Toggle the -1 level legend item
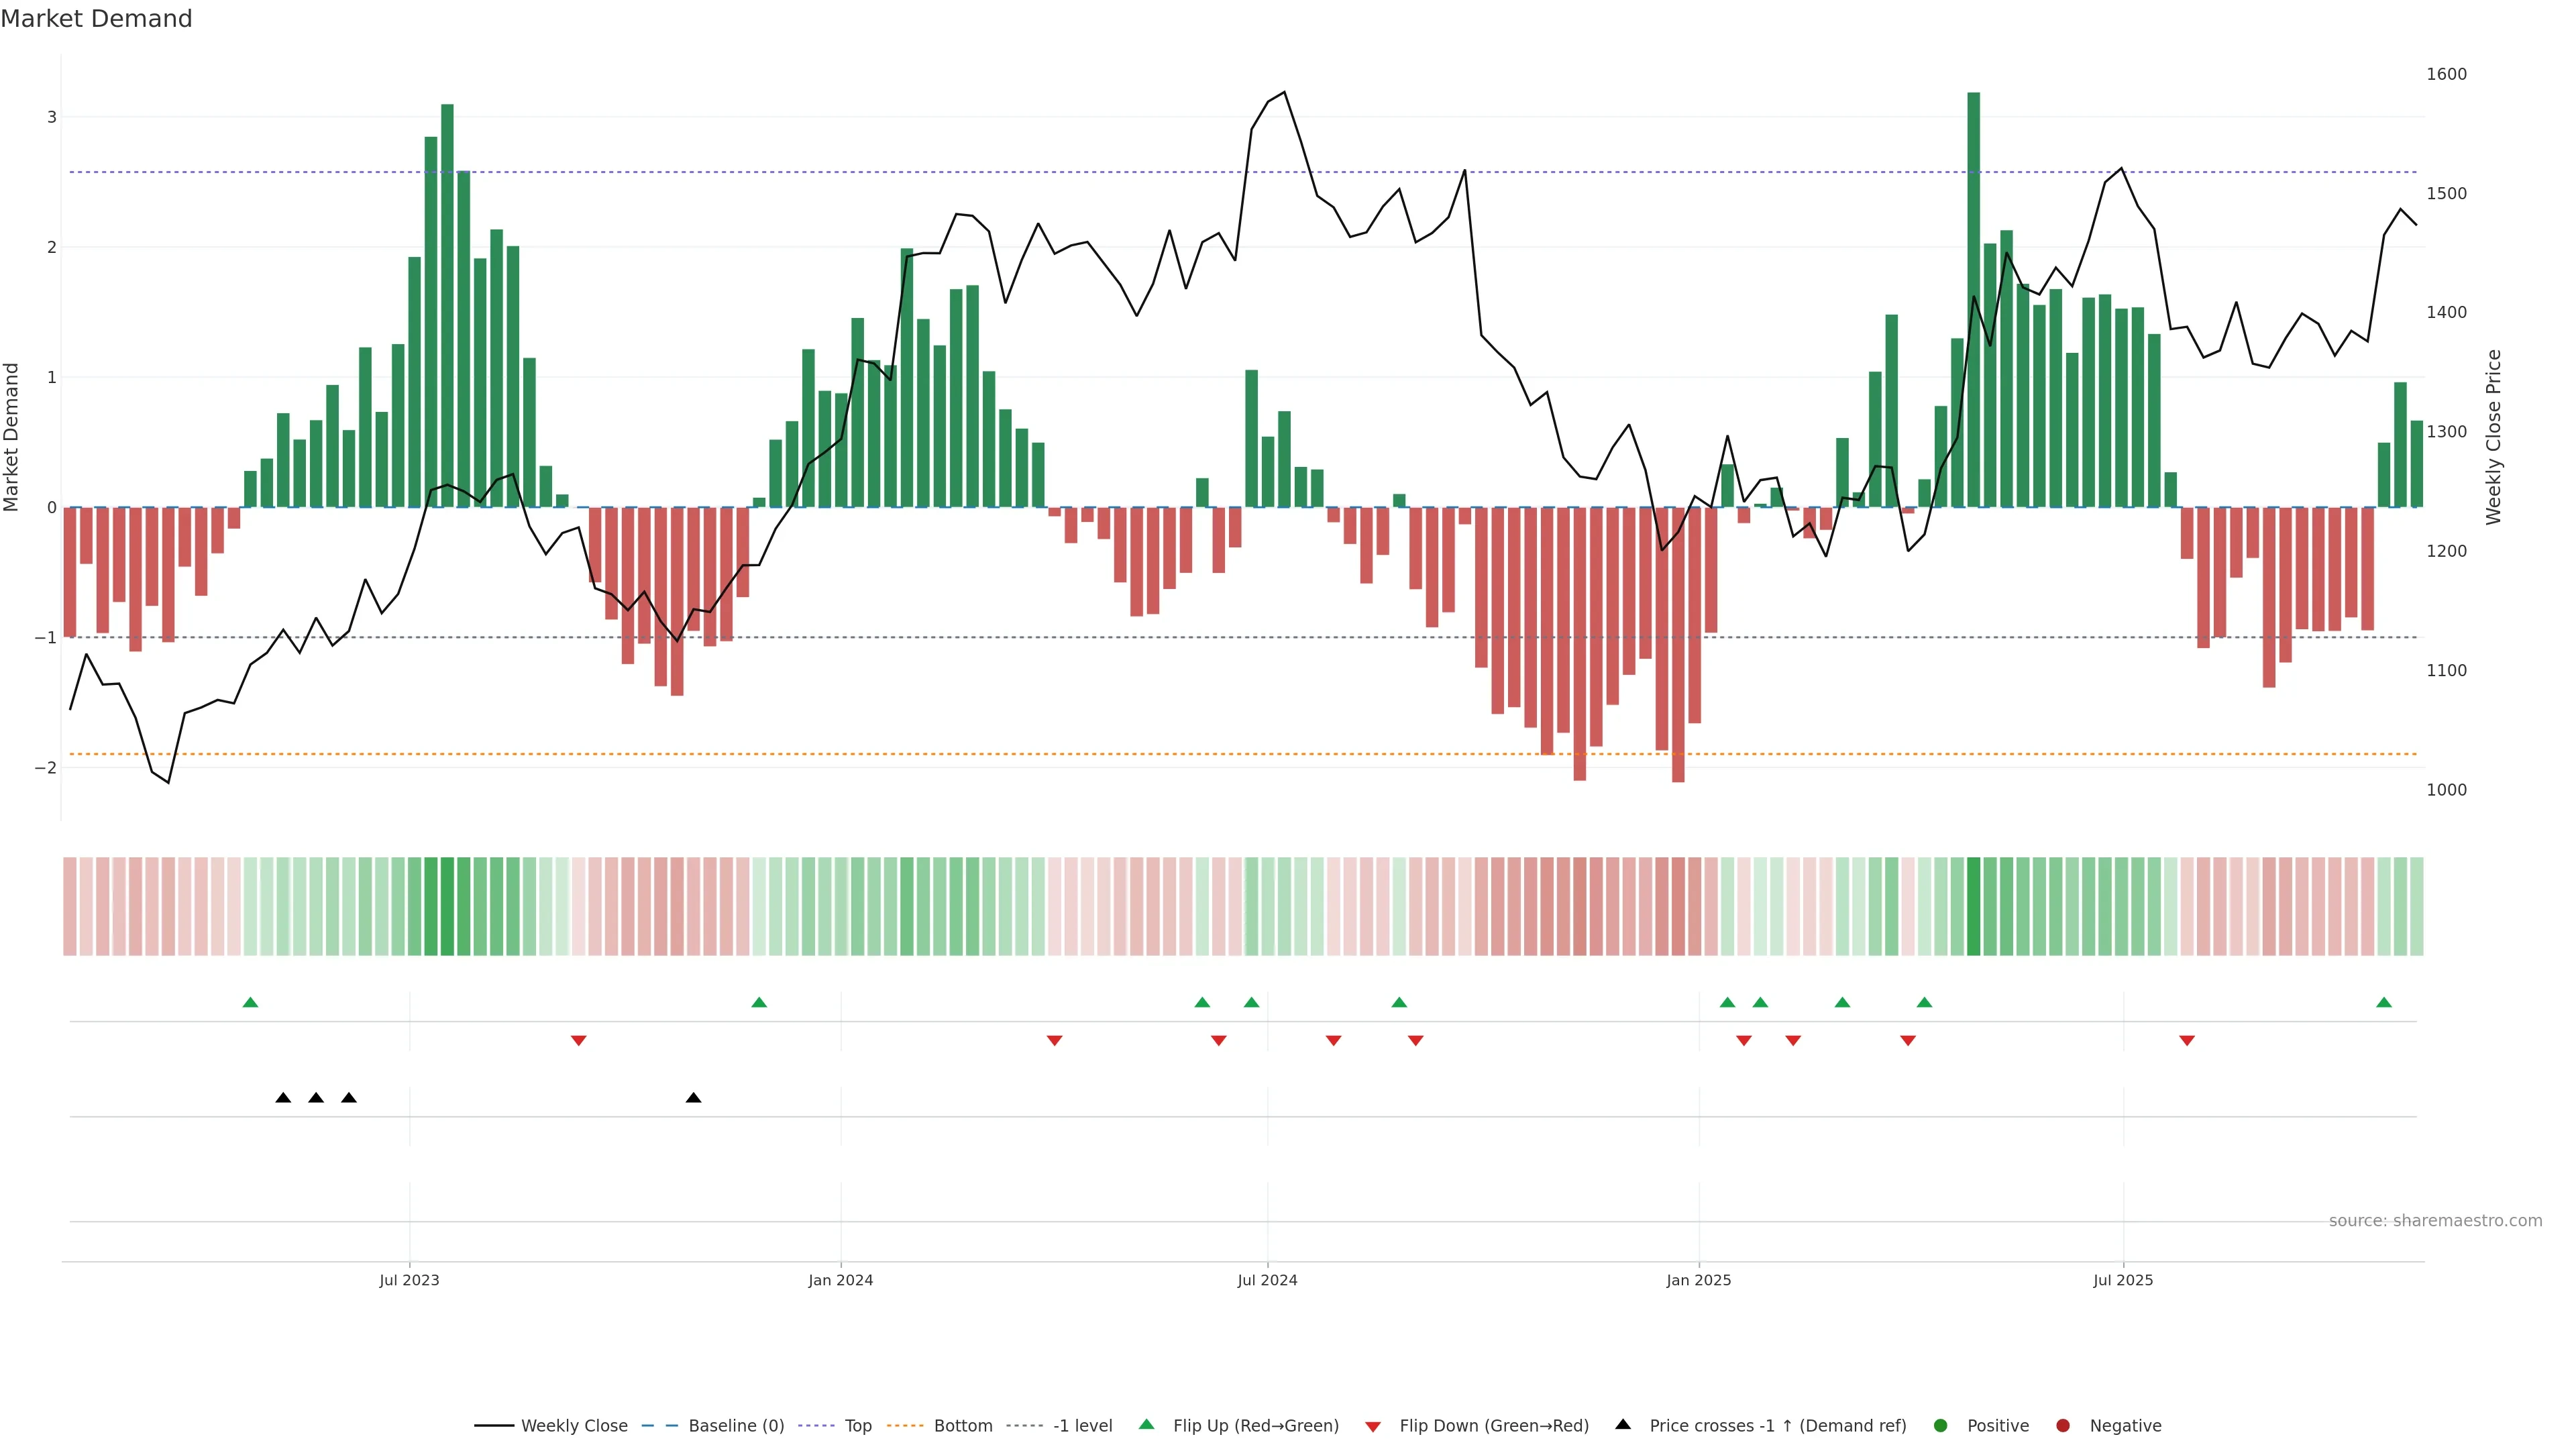The width and height of the screenshot is (2576, 1449). click(1082, 1426)
